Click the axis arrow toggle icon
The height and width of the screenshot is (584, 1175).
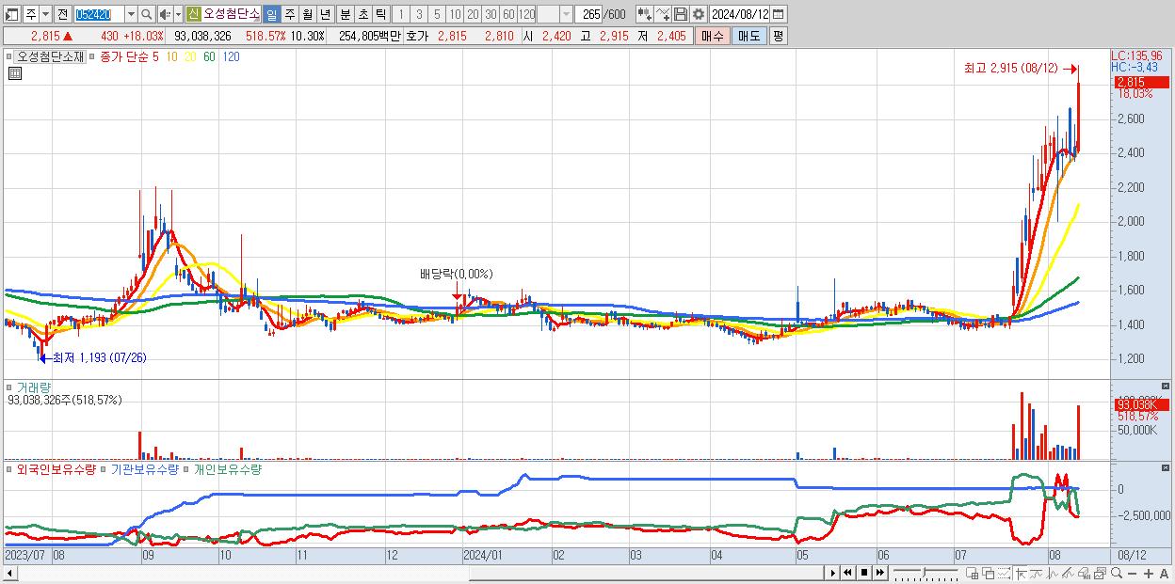1021,573
